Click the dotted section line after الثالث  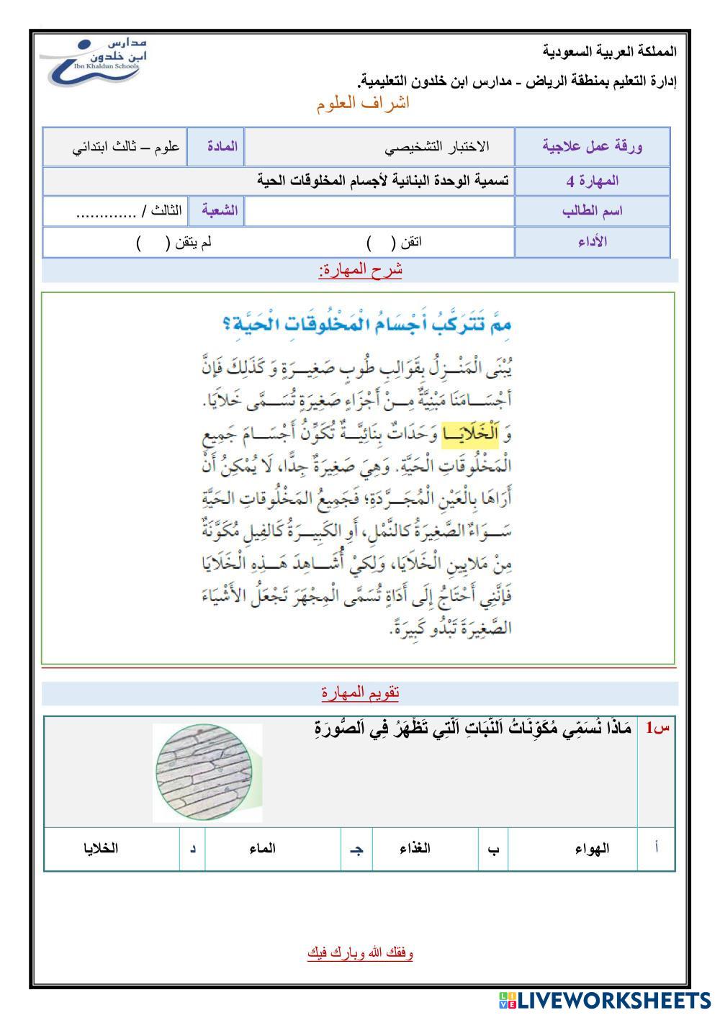(x=106, y=212)
